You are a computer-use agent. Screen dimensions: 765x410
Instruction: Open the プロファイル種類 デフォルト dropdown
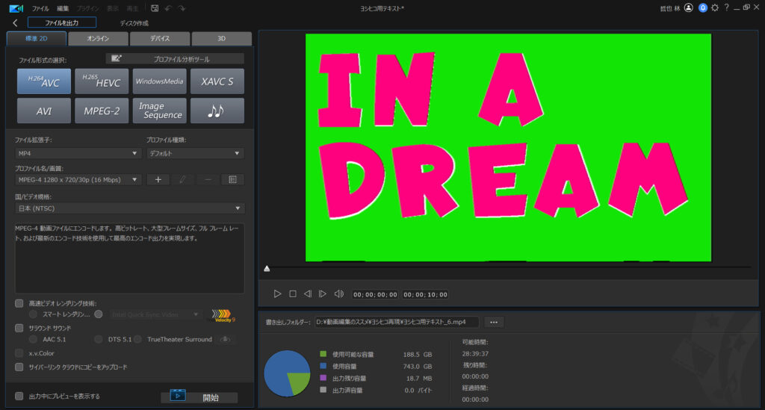195,153
